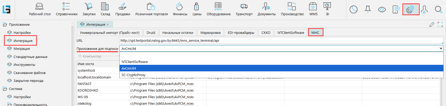This screenshot has width=446, height=106.
Task: Open the Транспорт truck icon
Action: coord(244,7)
